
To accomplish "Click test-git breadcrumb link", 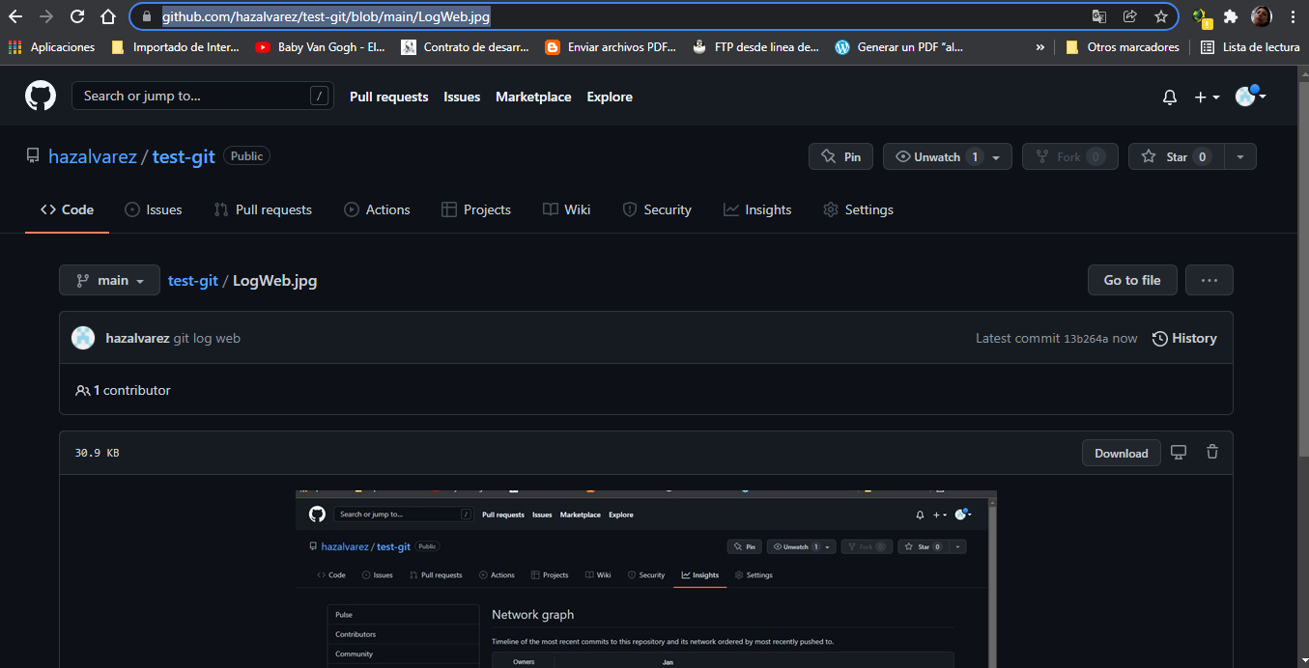I will 193,281.
